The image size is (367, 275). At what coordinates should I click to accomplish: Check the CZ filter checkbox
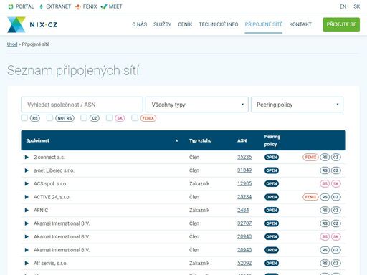(x=84, y=118)
